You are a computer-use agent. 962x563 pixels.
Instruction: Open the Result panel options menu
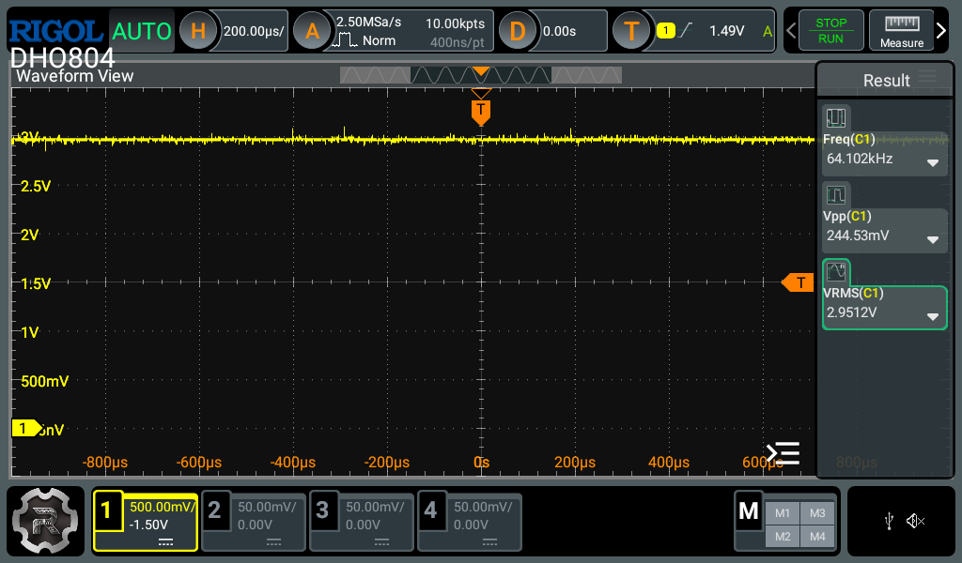927,78
